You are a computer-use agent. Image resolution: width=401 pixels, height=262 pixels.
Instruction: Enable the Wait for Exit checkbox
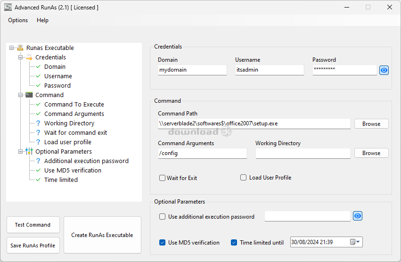point(163,178)
